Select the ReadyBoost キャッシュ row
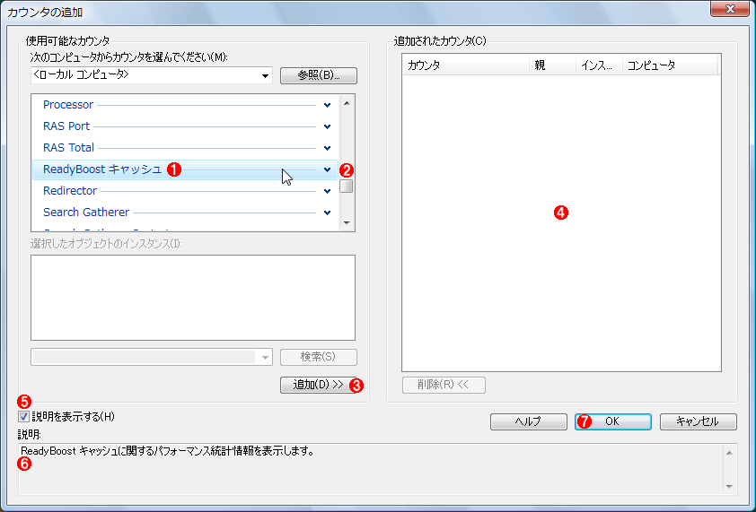 coord(185,169)
